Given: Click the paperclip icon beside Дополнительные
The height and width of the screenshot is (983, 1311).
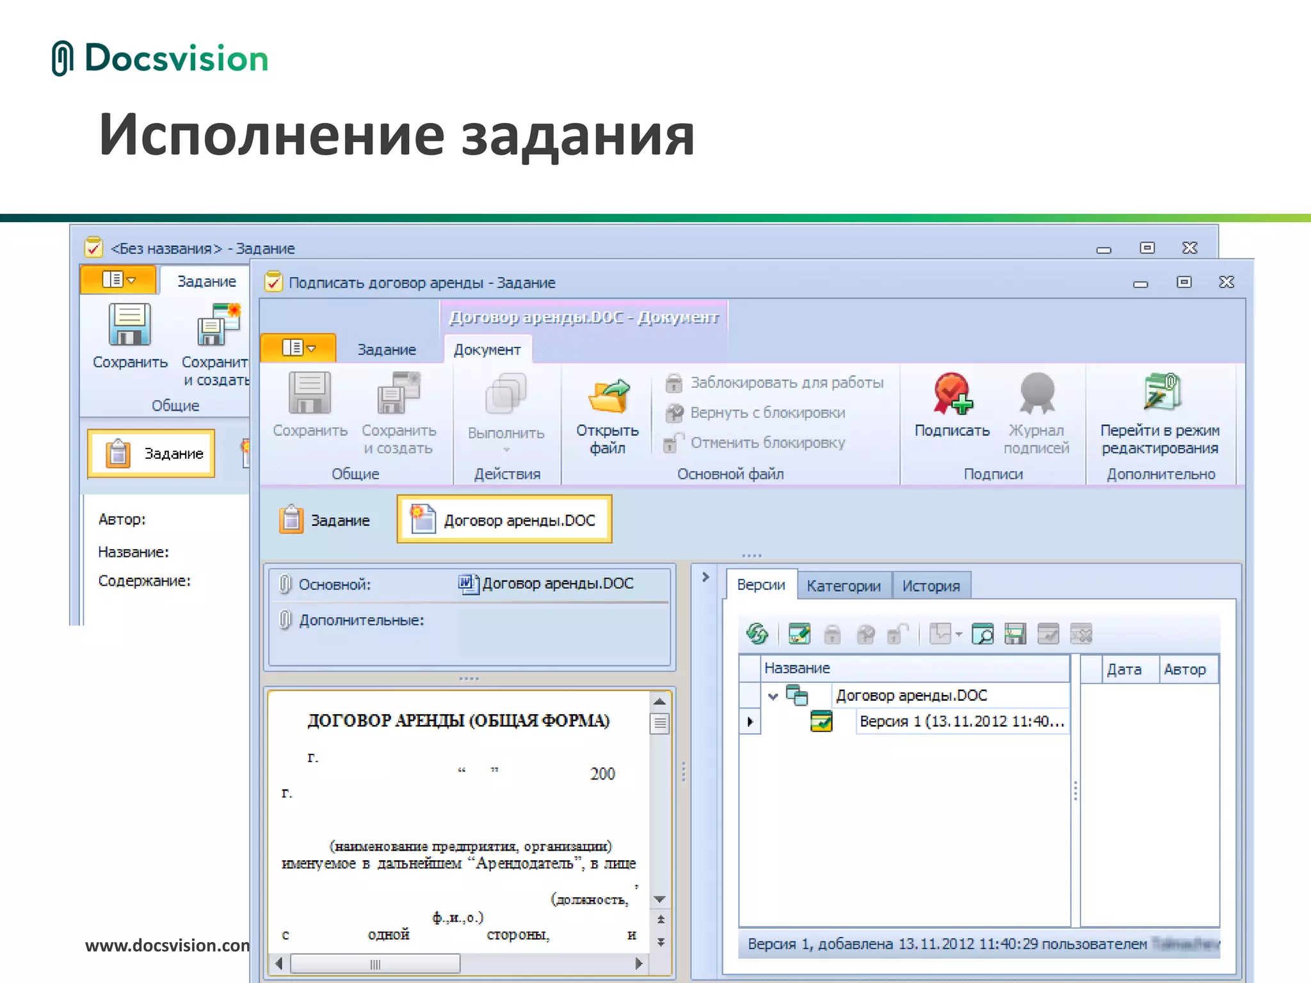Looking at the screenshot, I should [286, 619].
